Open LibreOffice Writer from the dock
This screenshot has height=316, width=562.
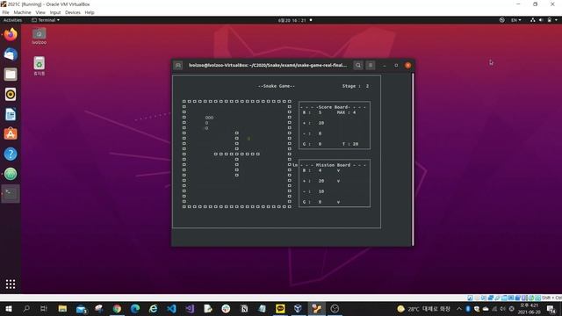click(x=11, y=114)
